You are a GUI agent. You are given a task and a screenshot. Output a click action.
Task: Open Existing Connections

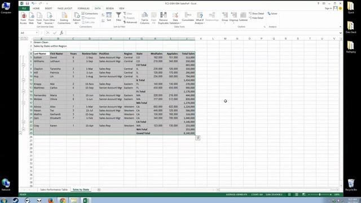[64, 18]
